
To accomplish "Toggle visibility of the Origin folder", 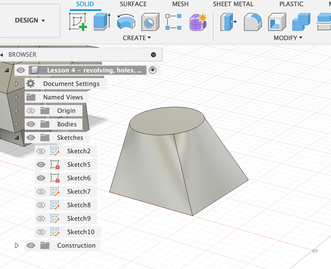I will click(x=31, y=111).
